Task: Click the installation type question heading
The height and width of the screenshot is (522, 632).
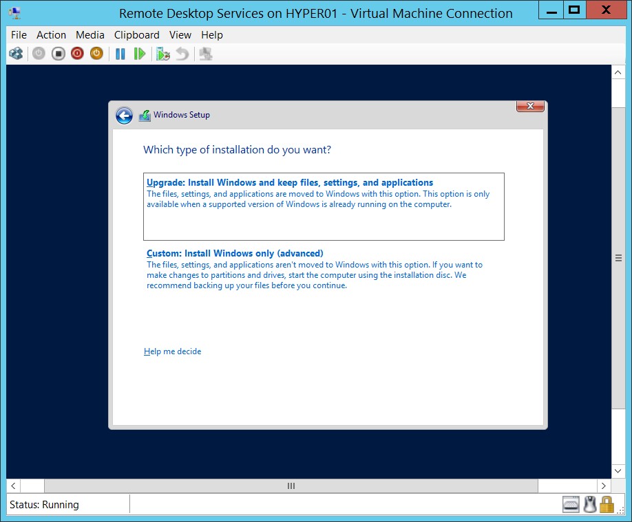Action: (x=237, y=150)
